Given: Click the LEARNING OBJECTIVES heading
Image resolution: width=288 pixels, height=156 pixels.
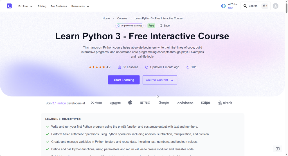Looking at the screenshot, I should 63,119.
